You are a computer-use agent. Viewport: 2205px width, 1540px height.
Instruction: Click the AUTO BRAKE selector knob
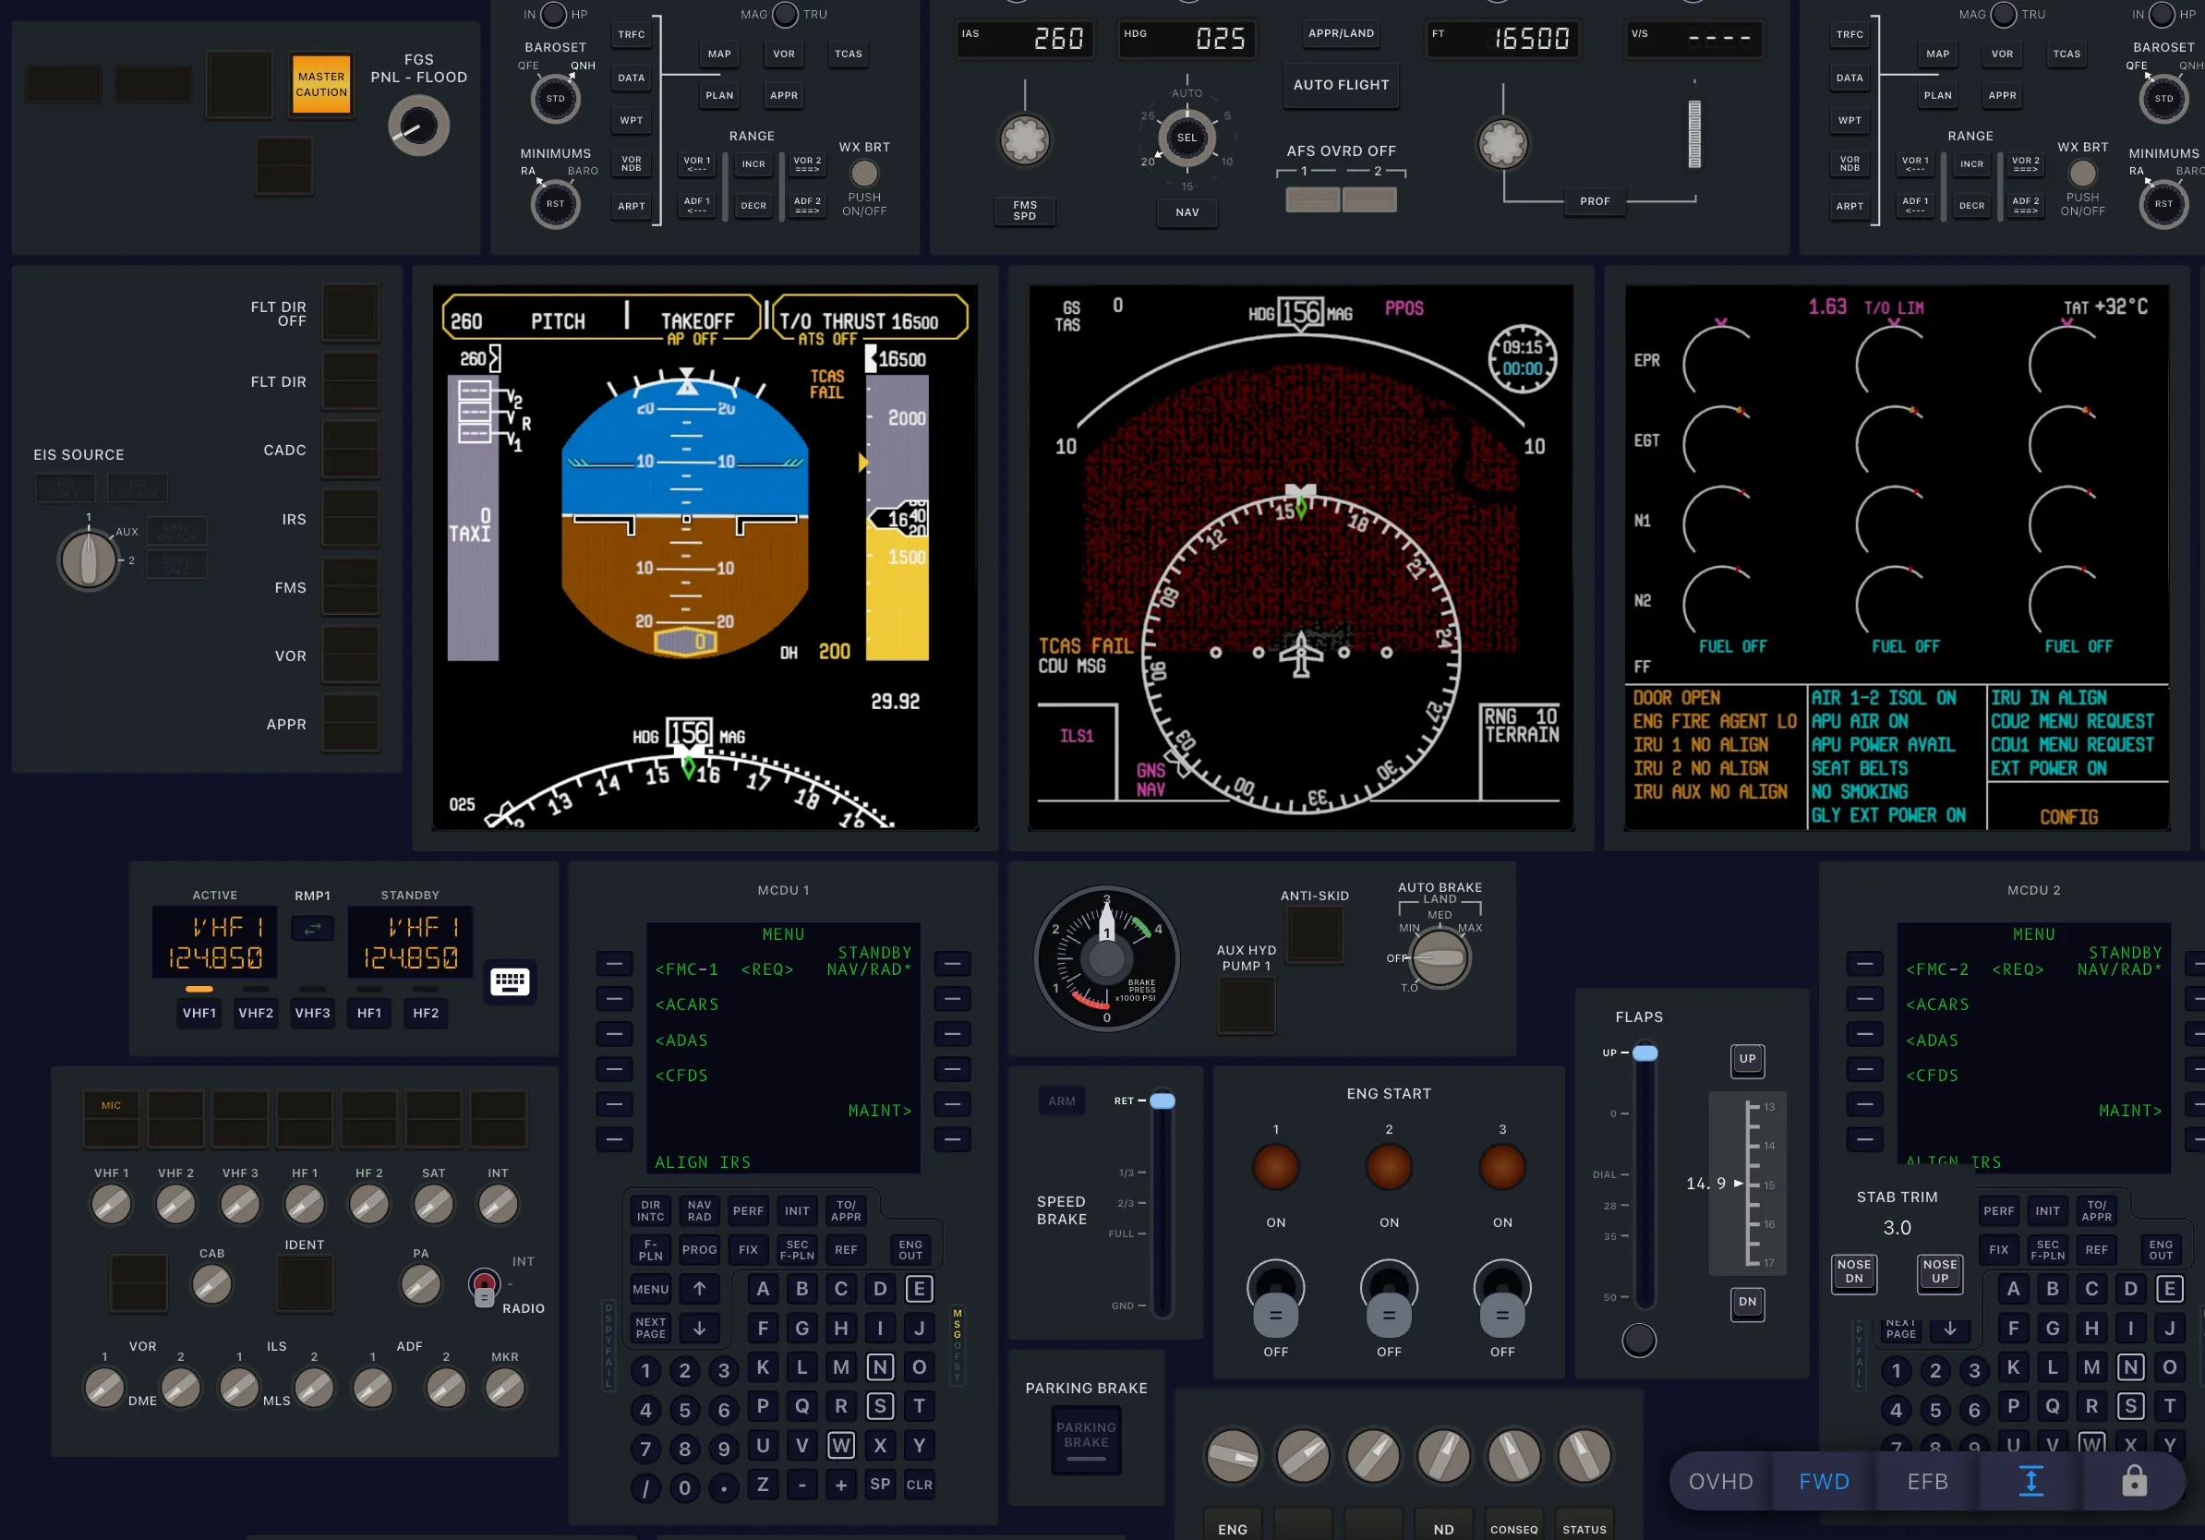click(x=1440, y=958)
